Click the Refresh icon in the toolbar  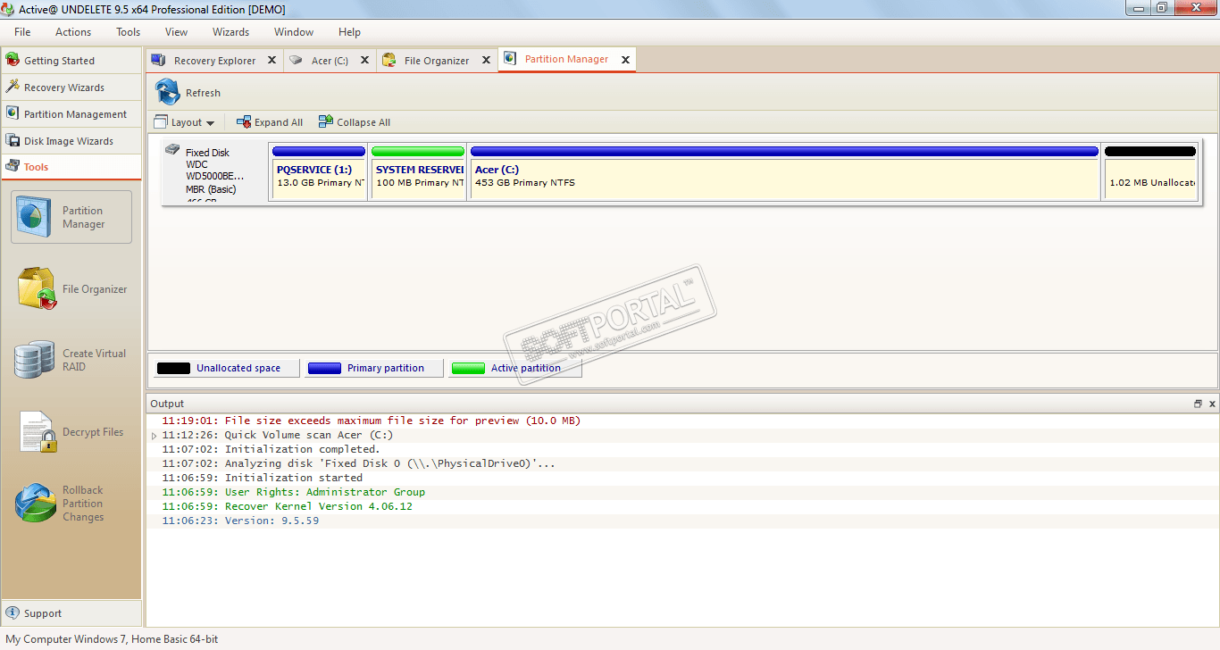pos(168,92)
